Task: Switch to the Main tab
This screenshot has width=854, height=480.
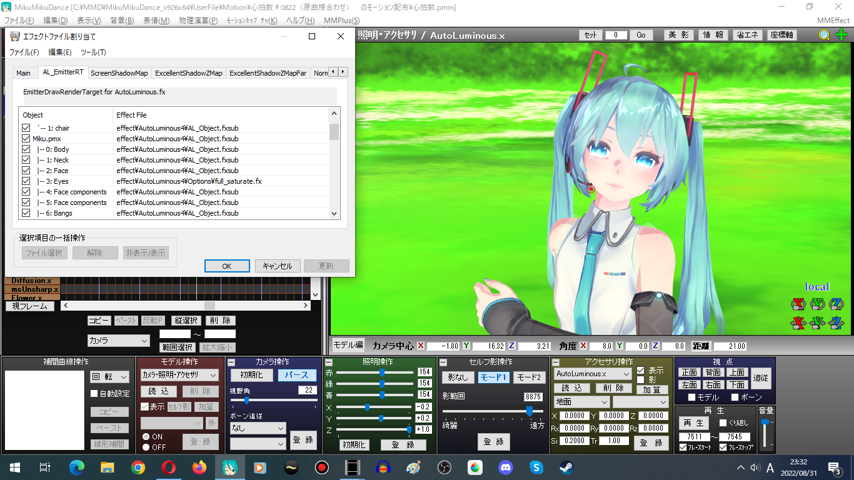Action: (x=23, y=73)
